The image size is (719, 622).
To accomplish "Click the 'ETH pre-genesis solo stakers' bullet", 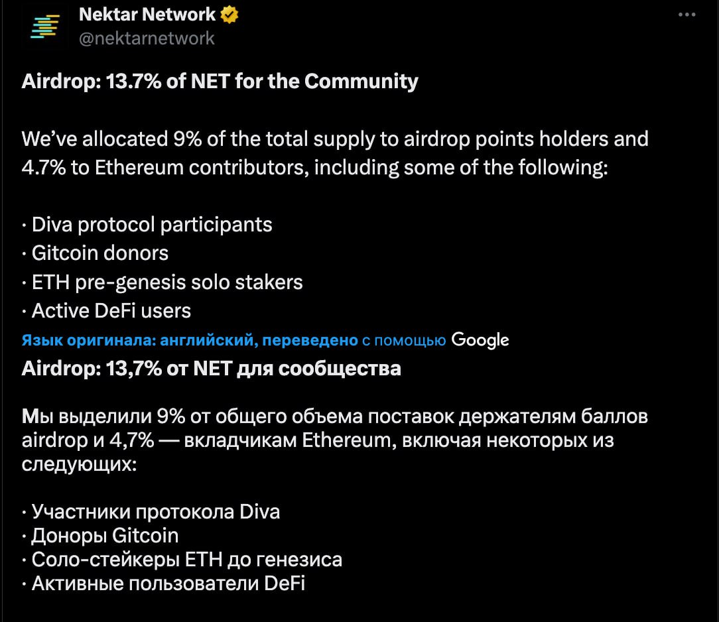I will (x=163, y=282).
